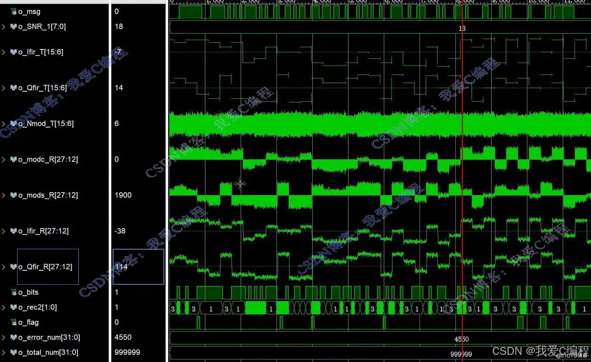Click the value 999999 in the value column
The height and width of the screenshot is (362, 591).
tap(127, 352)
